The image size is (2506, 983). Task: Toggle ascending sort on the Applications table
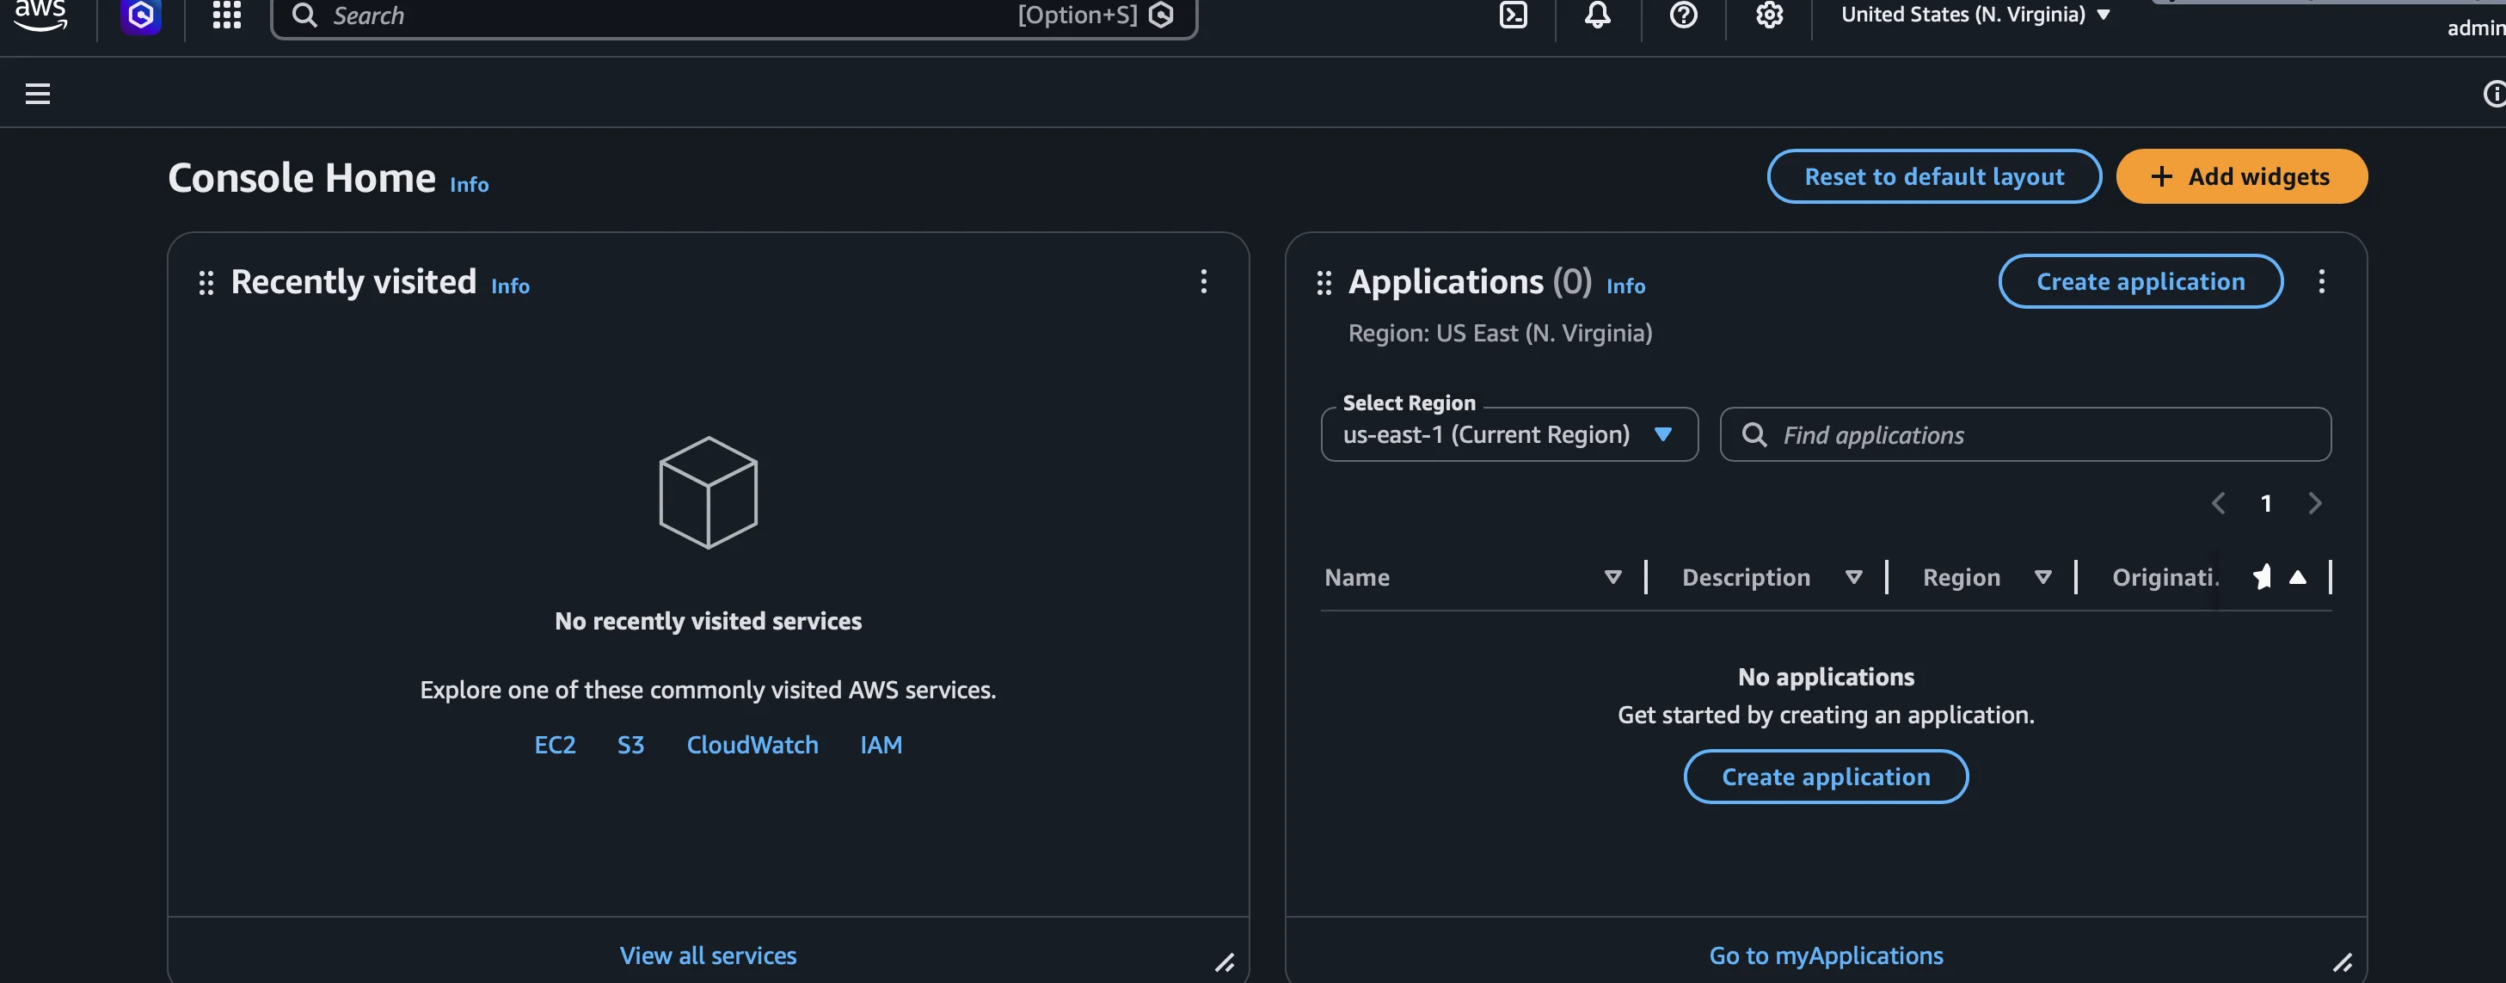click(2298, 576)
